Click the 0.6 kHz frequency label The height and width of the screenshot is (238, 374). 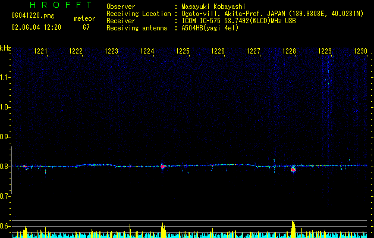tap(5, 226)
